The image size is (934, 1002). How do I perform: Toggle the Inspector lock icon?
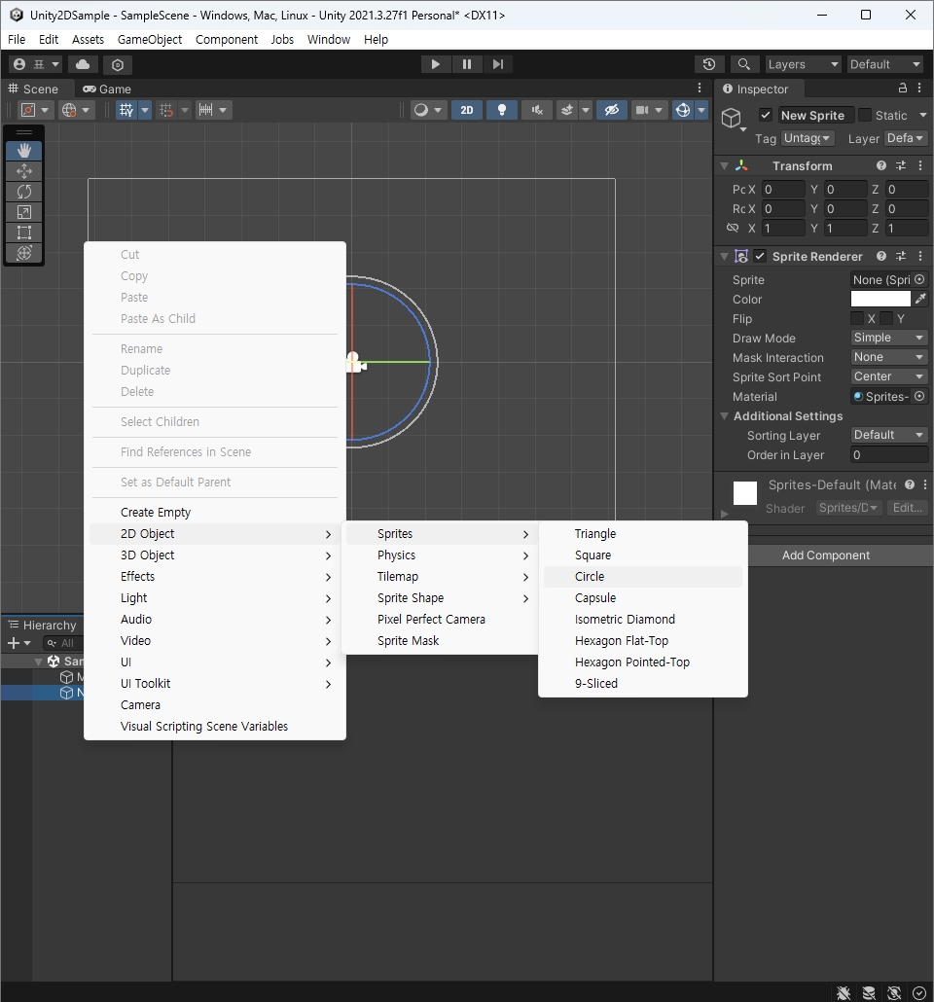coord(903,89)
